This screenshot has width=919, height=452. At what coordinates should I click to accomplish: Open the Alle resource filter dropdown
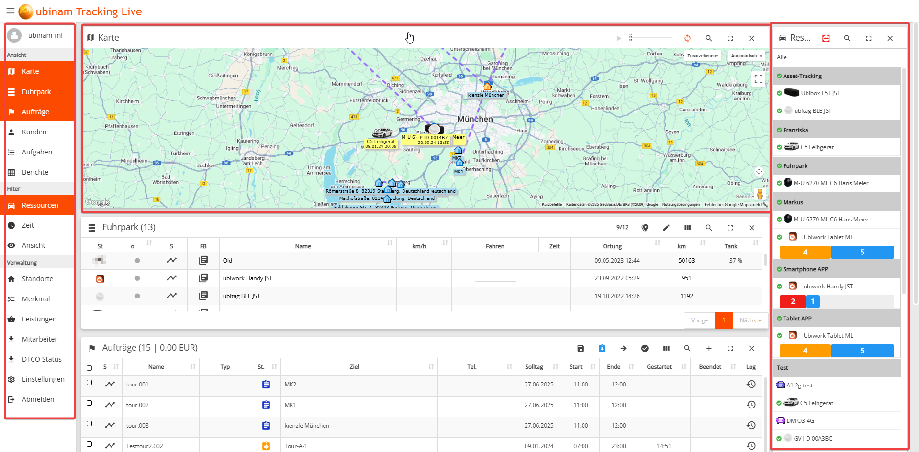839,57
